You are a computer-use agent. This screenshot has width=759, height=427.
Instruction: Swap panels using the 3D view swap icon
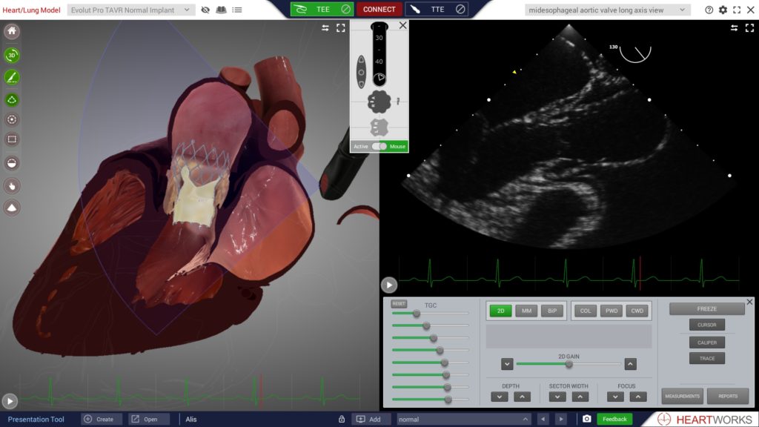(325, 28)
